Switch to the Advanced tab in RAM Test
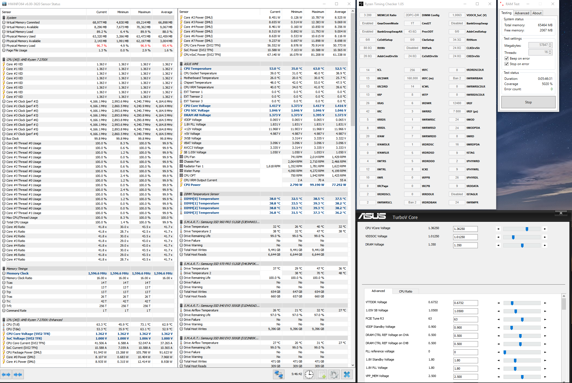Image resolution: width=572 pixels, height=383 pixels. (x=522, y=13)
